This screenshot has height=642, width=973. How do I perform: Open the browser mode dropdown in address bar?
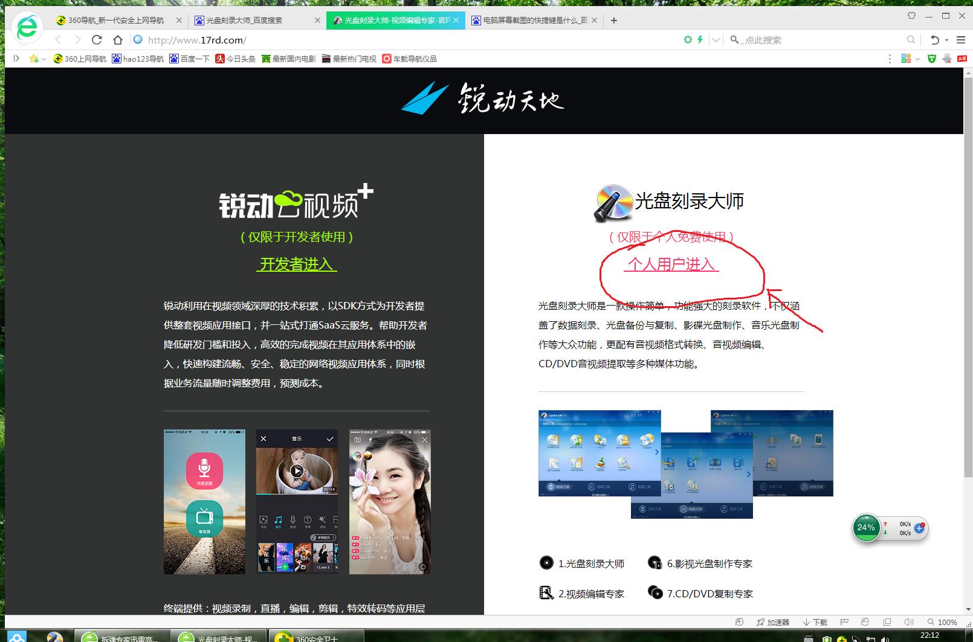716,39
